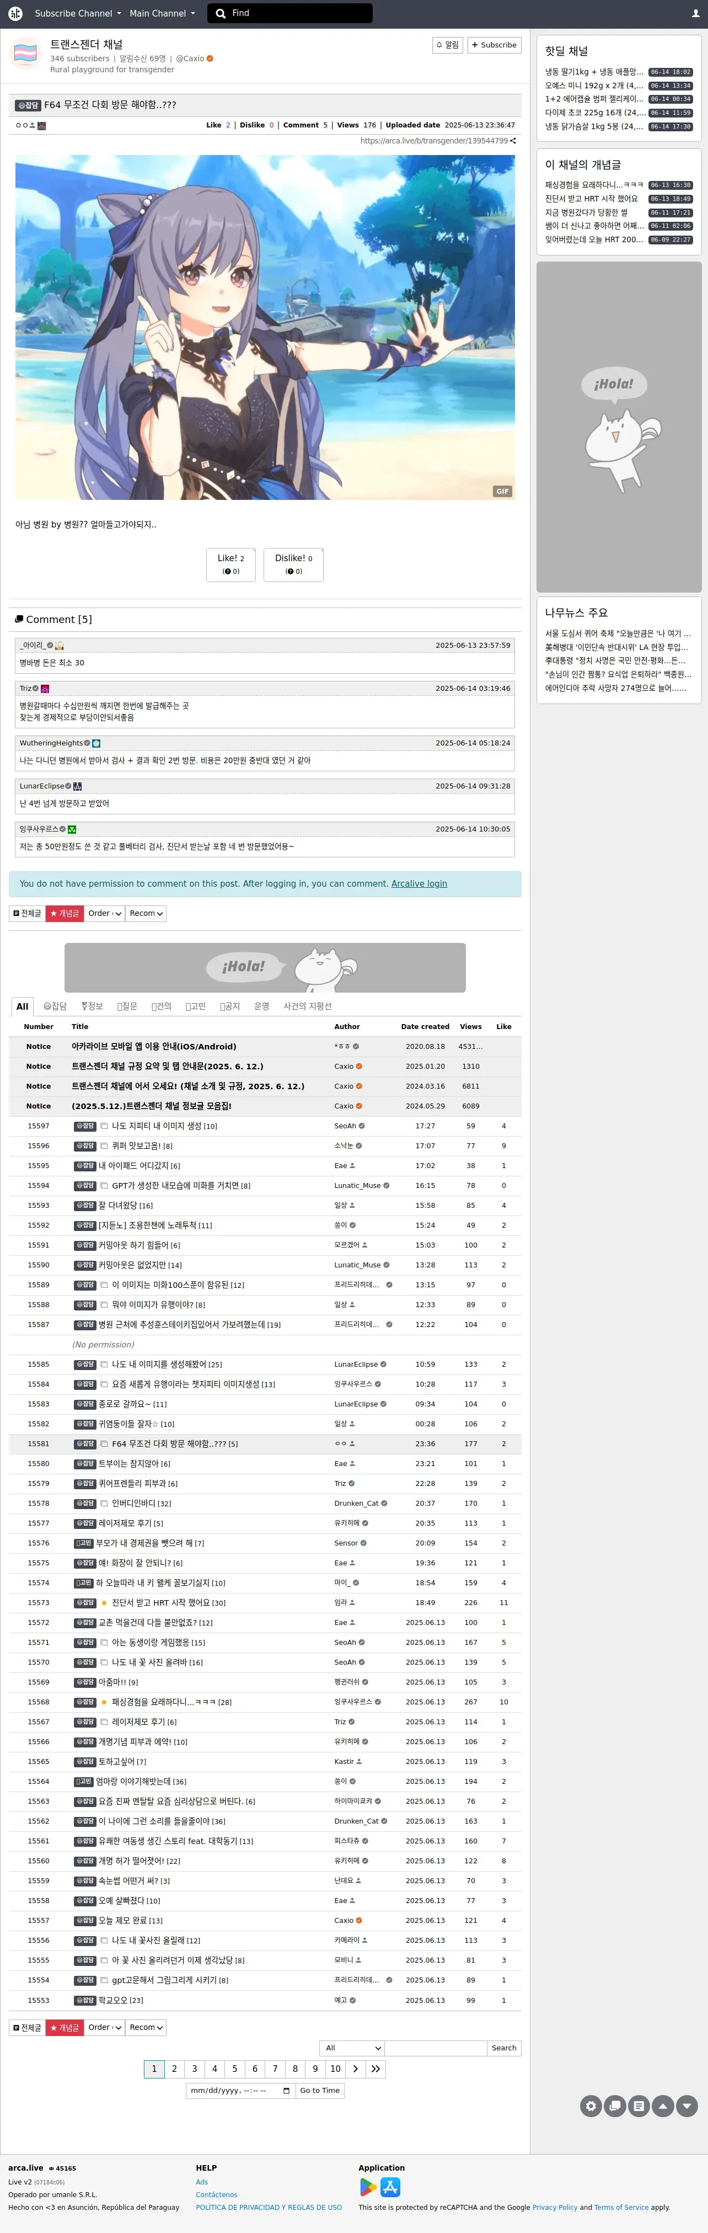
Task: Click the floating article list button
Action: point(639,2104)
